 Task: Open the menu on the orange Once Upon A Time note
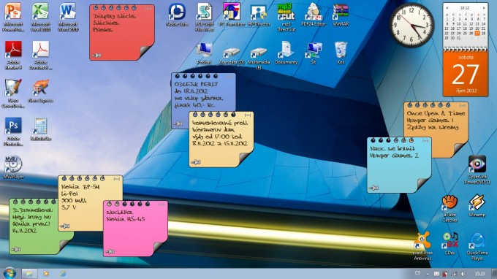[x=462, y=105]
